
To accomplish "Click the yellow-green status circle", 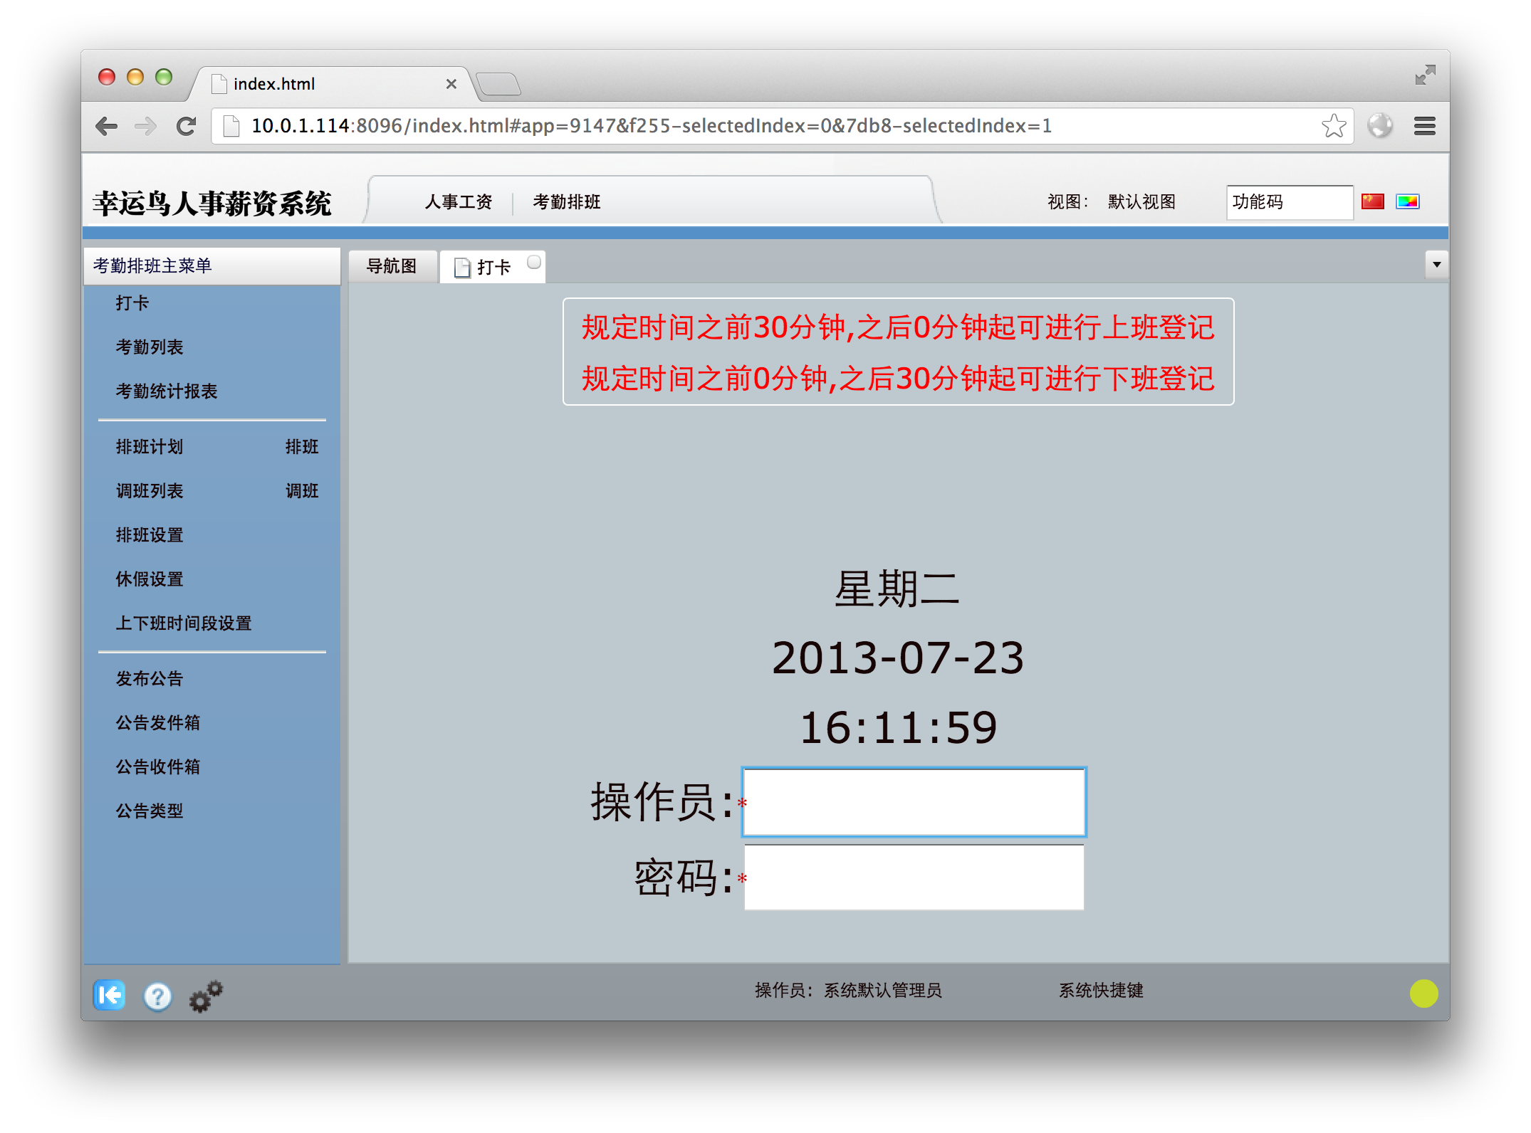I will [x=1423, y=994].
